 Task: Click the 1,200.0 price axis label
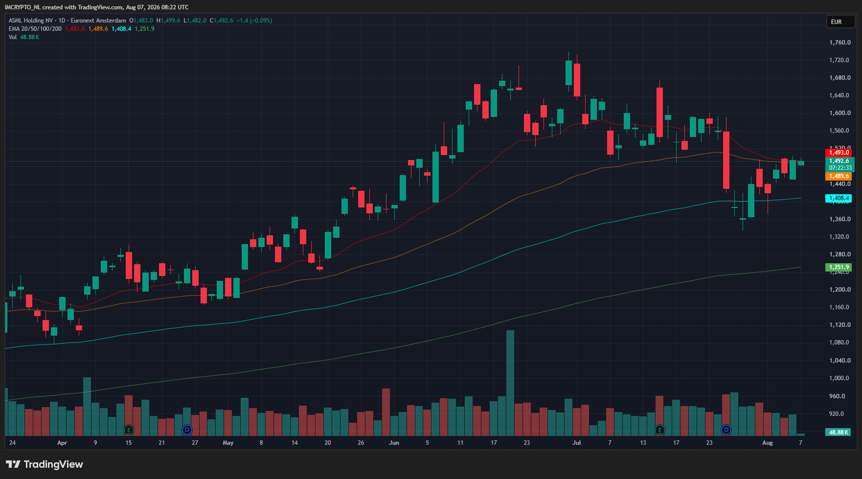[840, 290]
